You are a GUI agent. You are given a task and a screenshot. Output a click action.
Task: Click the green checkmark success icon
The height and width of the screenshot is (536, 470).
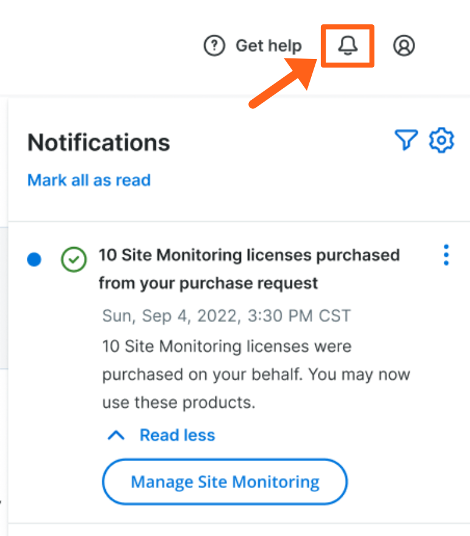[74, 260]
